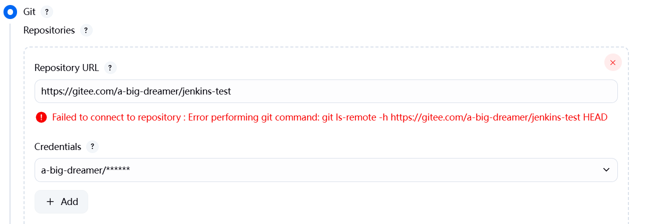669x224 pixels.
Task: Open the Credentials dropdown list
Action: [326, 170]
